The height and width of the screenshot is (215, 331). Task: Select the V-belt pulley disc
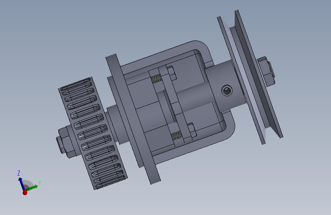[x=250, y=77]
